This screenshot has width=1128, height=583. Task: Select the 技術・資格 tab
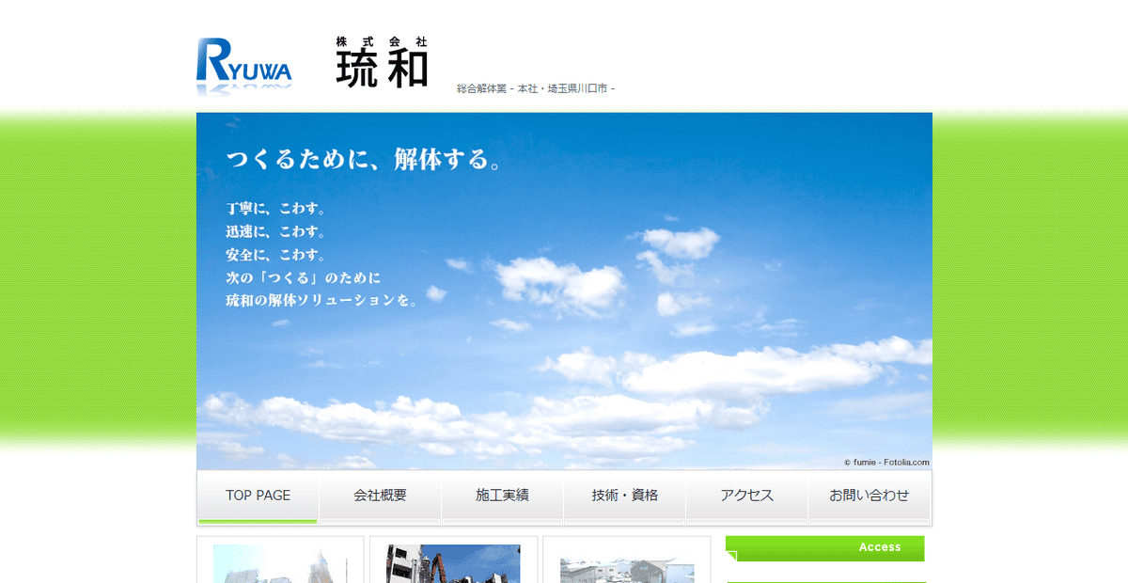click(x=624, y=496)
